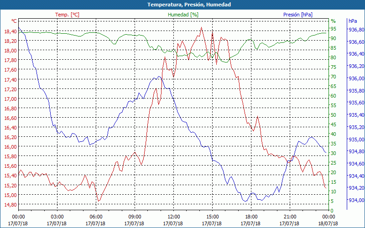365x228 pixels.
Task: Click the 16,40 temperature axis value
Action: 10,128
